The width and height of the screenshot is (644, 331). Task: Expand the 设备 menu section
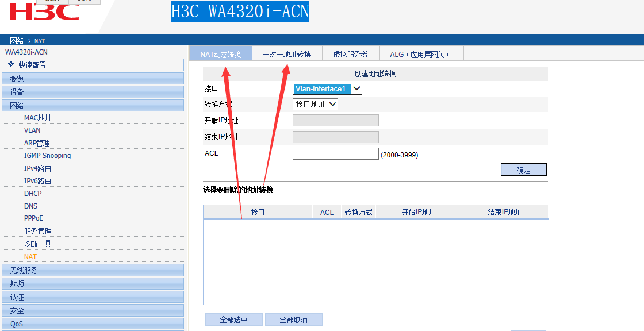93,92
